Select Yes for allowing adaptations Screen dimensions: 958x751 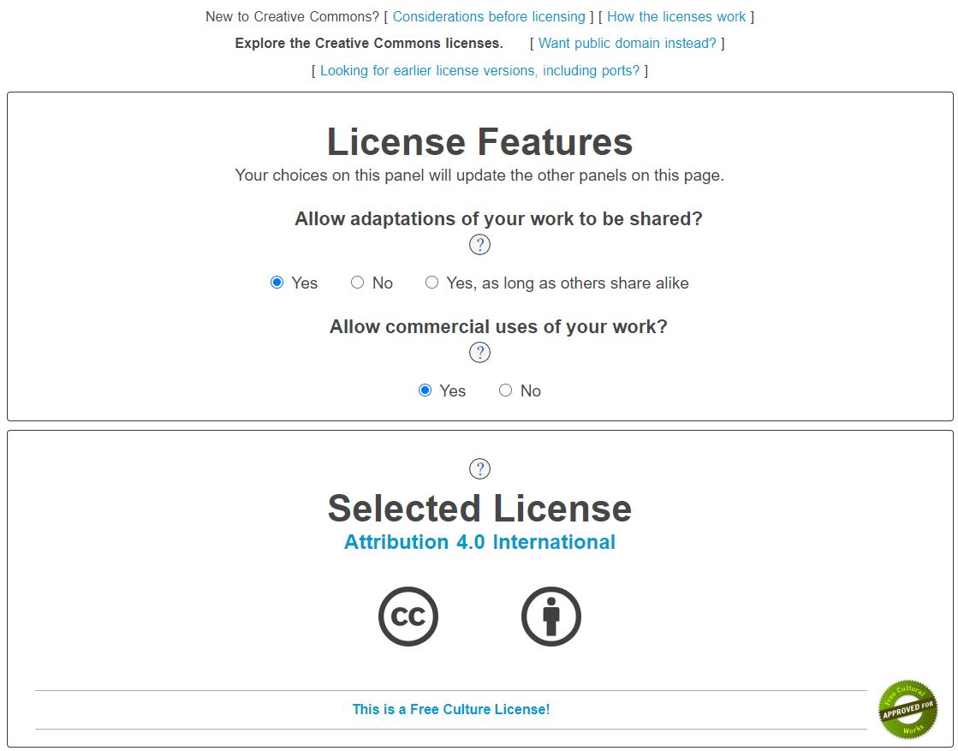(x=277, y=283)
